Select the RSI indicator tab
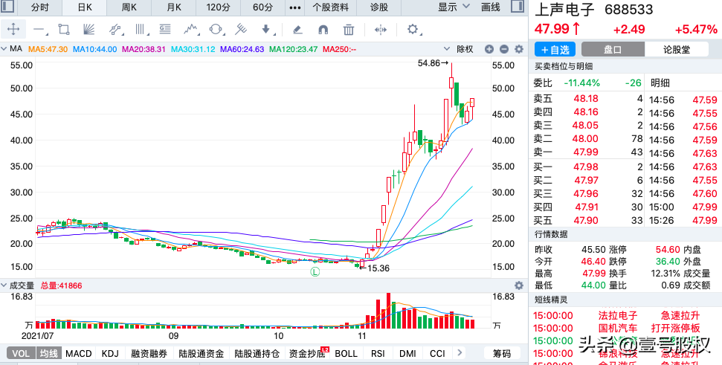The height and width of the screenshot is (365, 722). pos(378,354)
